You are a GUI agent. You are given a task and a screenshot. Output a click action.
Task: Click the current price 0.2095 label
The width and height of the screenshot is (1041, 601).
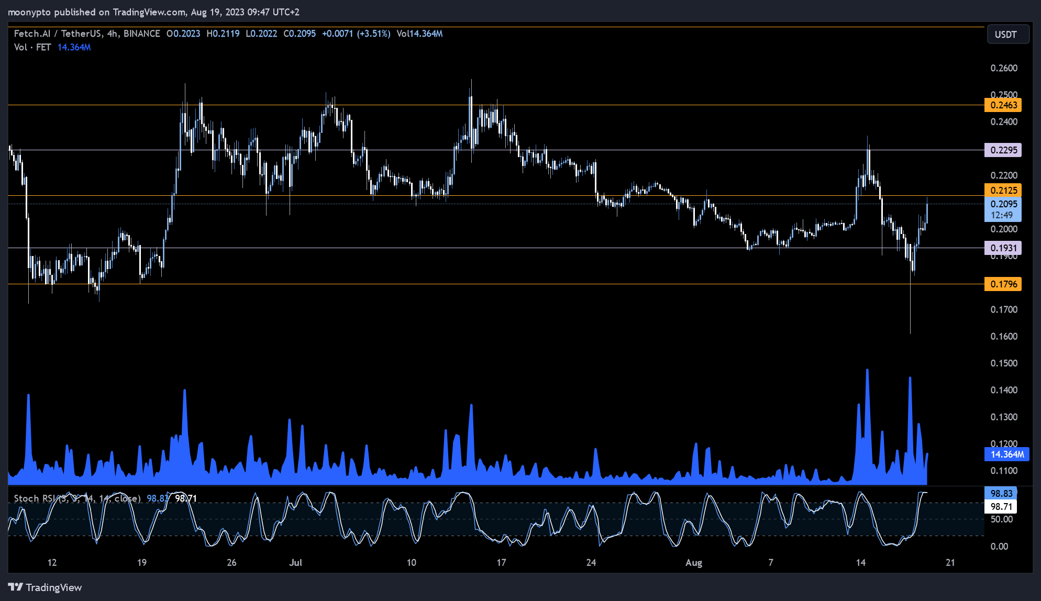coord(1003,204)
